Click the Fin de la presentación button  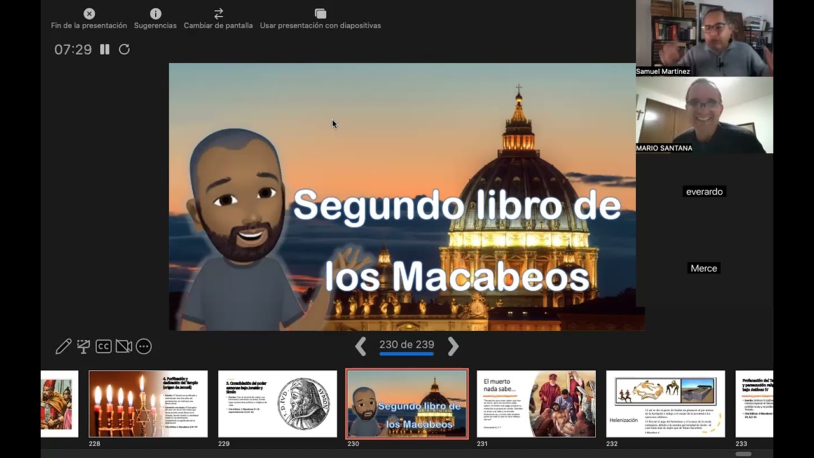click(89, 19)
